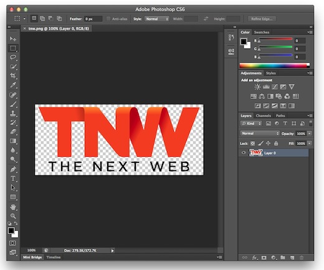
Task: Switch to the Channels tab
Action: pos(264,116)
